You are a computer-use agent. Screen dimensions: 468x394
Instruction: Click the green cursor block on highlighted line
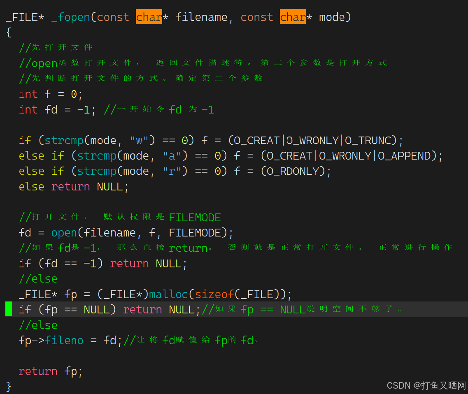pos(9,309)
